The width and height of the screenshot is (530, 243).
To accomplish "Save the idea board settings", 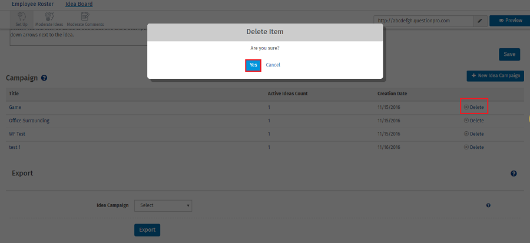I will click(509, 54).
